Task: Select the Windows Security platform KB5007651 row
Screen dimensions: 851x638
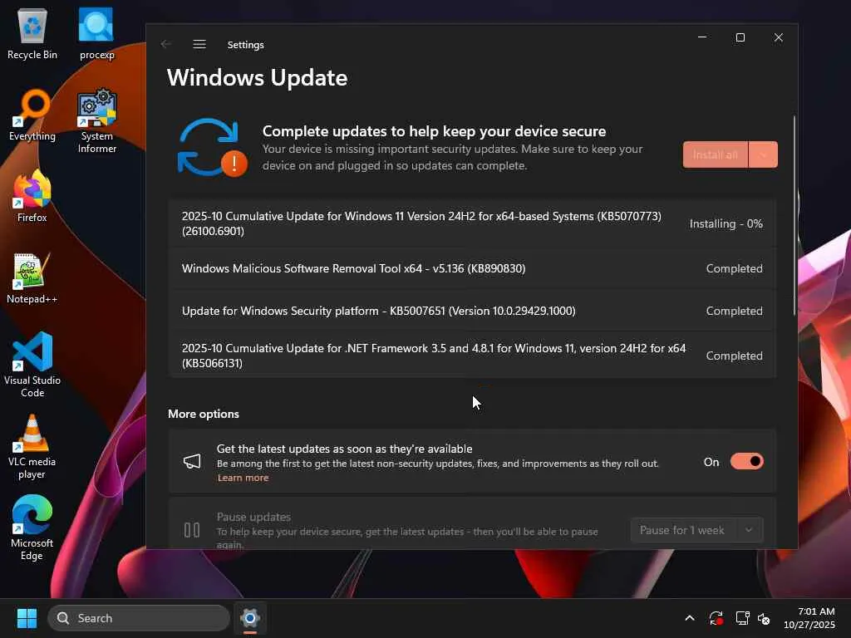Action: (472, 311)
